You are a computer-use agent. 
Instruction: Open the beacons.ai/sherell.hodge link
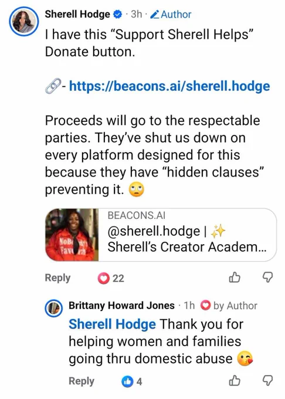point(169,86)
